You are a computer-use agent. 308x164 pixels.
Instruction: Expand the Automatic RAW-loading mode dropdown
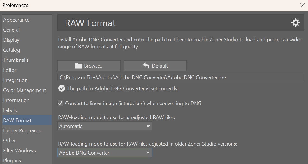(x=105, y=126)
